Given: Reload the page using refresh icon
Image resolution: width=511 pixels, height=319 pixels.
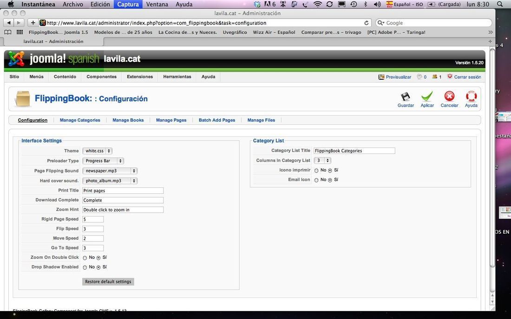Looking at the screenshot, I should 367,23.
